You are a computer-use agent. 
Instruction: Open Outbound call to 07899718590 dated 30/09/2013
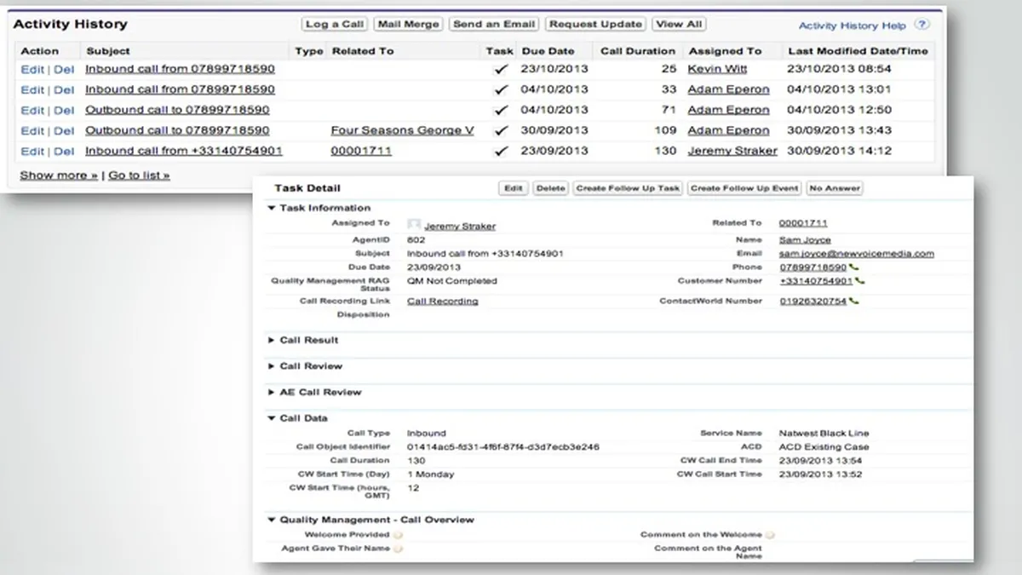click(177, 130)
